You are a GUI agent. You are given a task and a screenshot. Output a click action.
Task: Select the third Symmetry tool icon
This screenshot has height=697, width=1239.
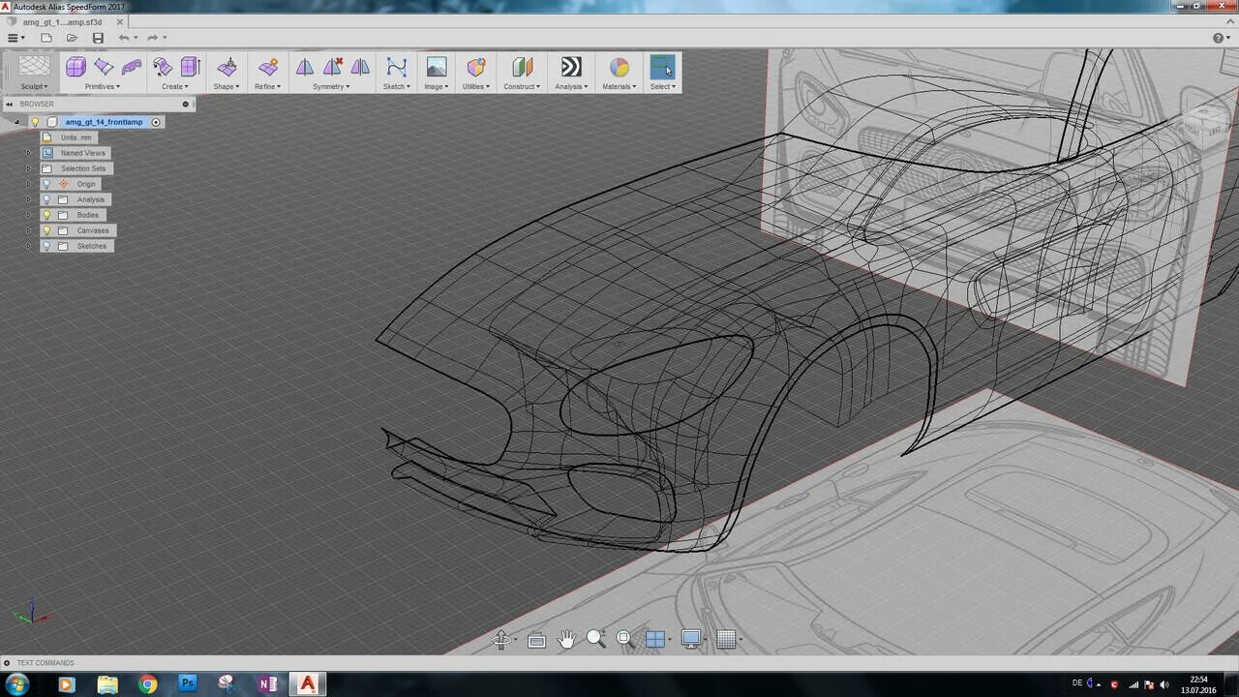pos(360,67)
